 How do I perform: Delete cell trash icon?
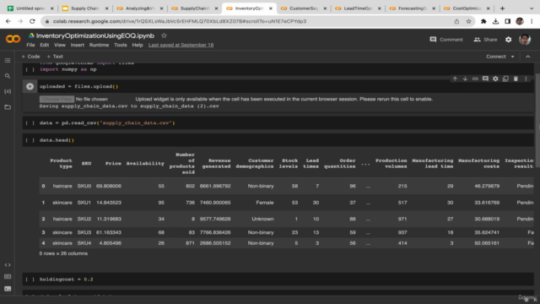pyautogui.click(x=516, y=79)
